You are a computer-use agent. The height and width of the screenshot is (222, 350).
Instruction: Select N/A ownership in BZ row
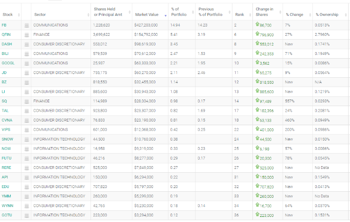pos(318,82)
